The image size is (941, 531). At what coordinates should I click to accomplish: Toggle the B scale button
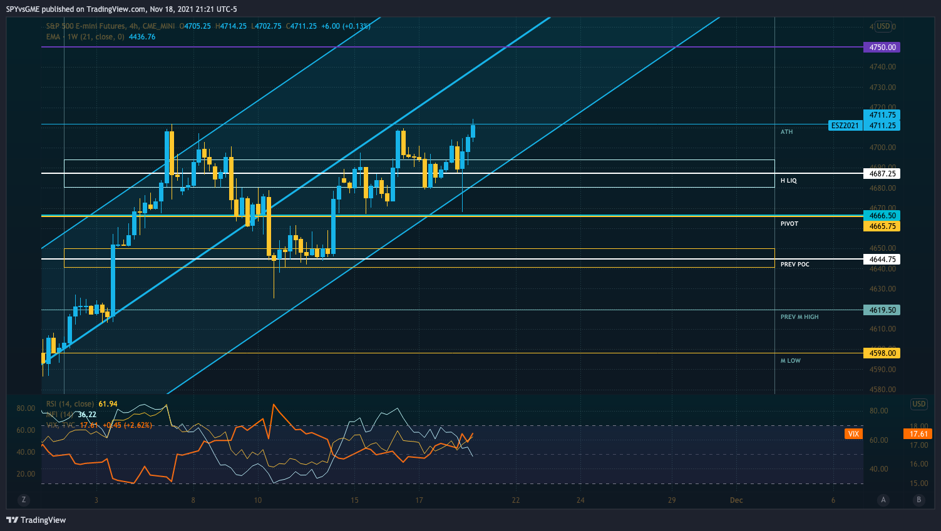pos(919,500)
